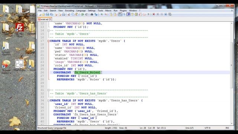Copy selection with toolbar Copy icon
The width and height of the screenshot is (238, 134).
[x=73, y=14]
